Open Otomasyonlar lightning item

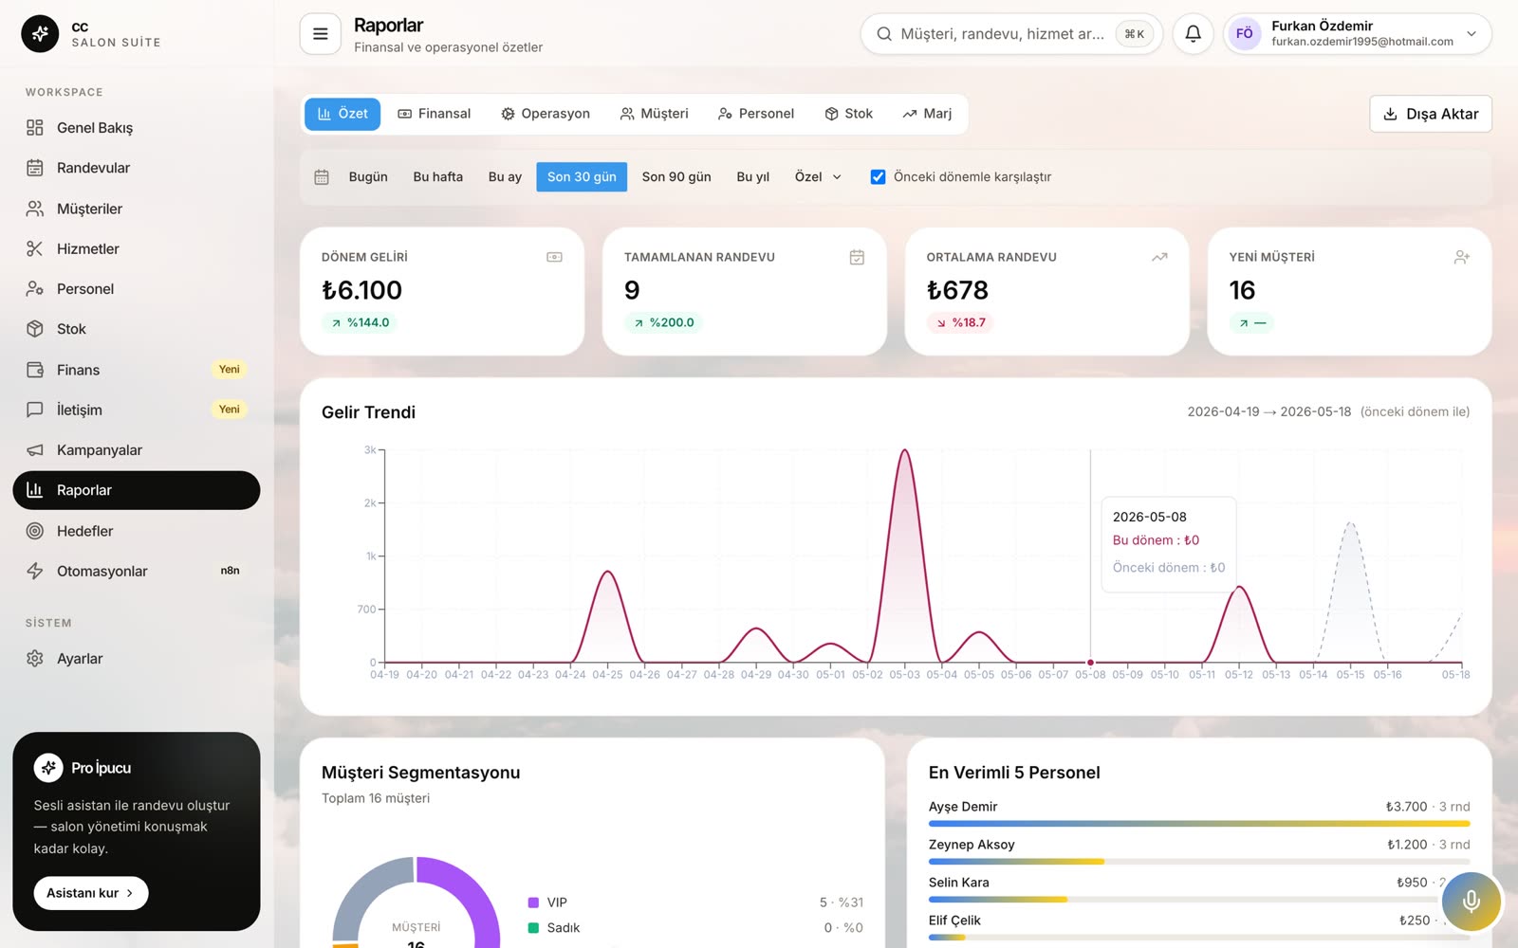tap(137, 571)
